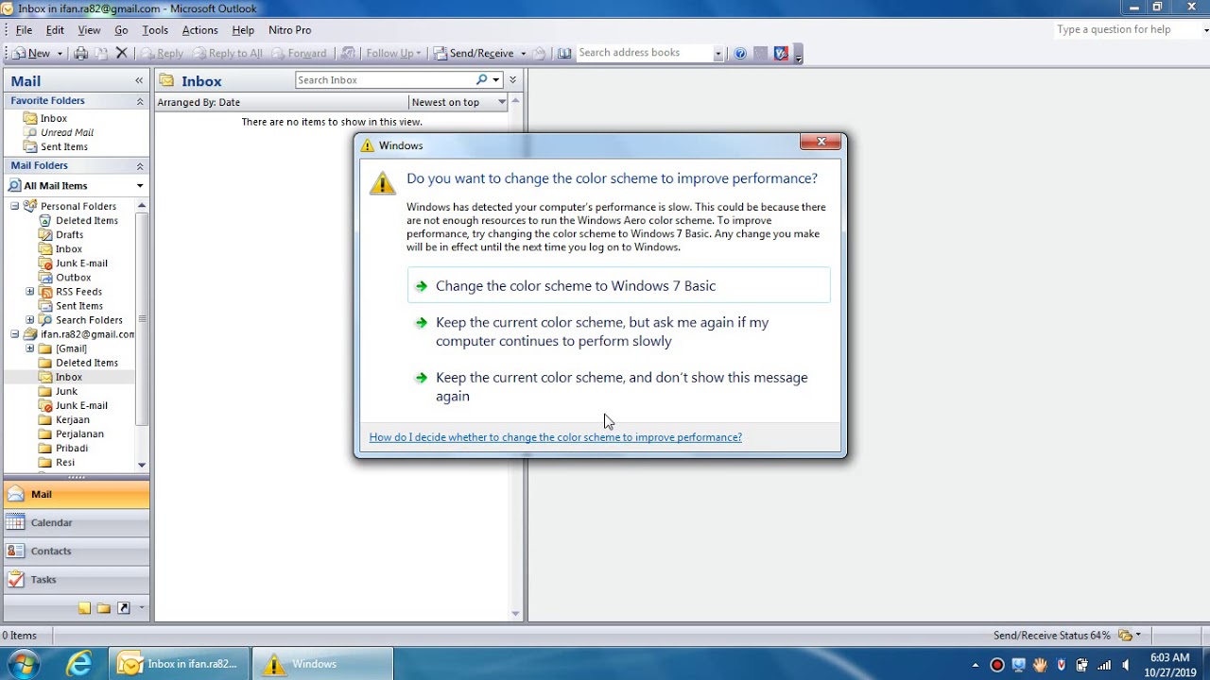Viewport: 1210px width, 680px height.
Task: Switch to the Contacts pane
Action: (x=77, y=551)
